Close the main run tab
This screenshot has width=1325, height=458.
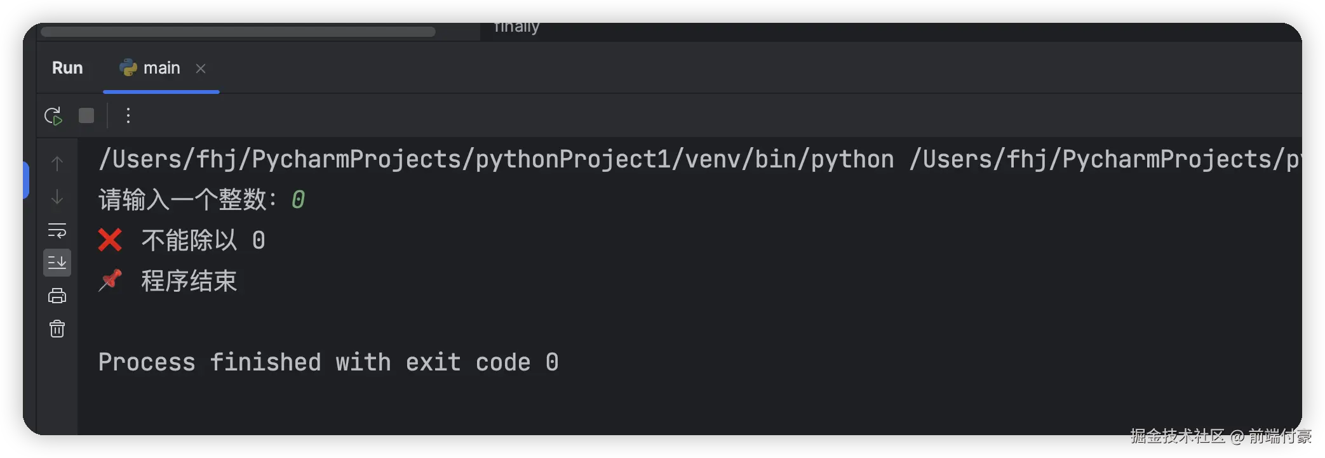[x=201, y=69]
